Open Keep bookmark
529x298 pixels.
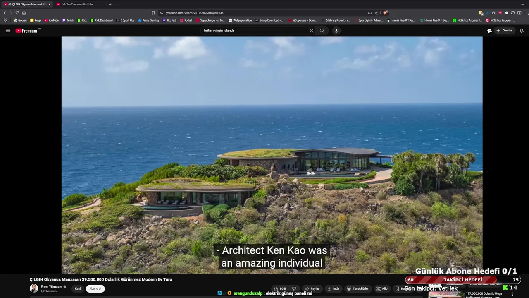tap(35, 20)
